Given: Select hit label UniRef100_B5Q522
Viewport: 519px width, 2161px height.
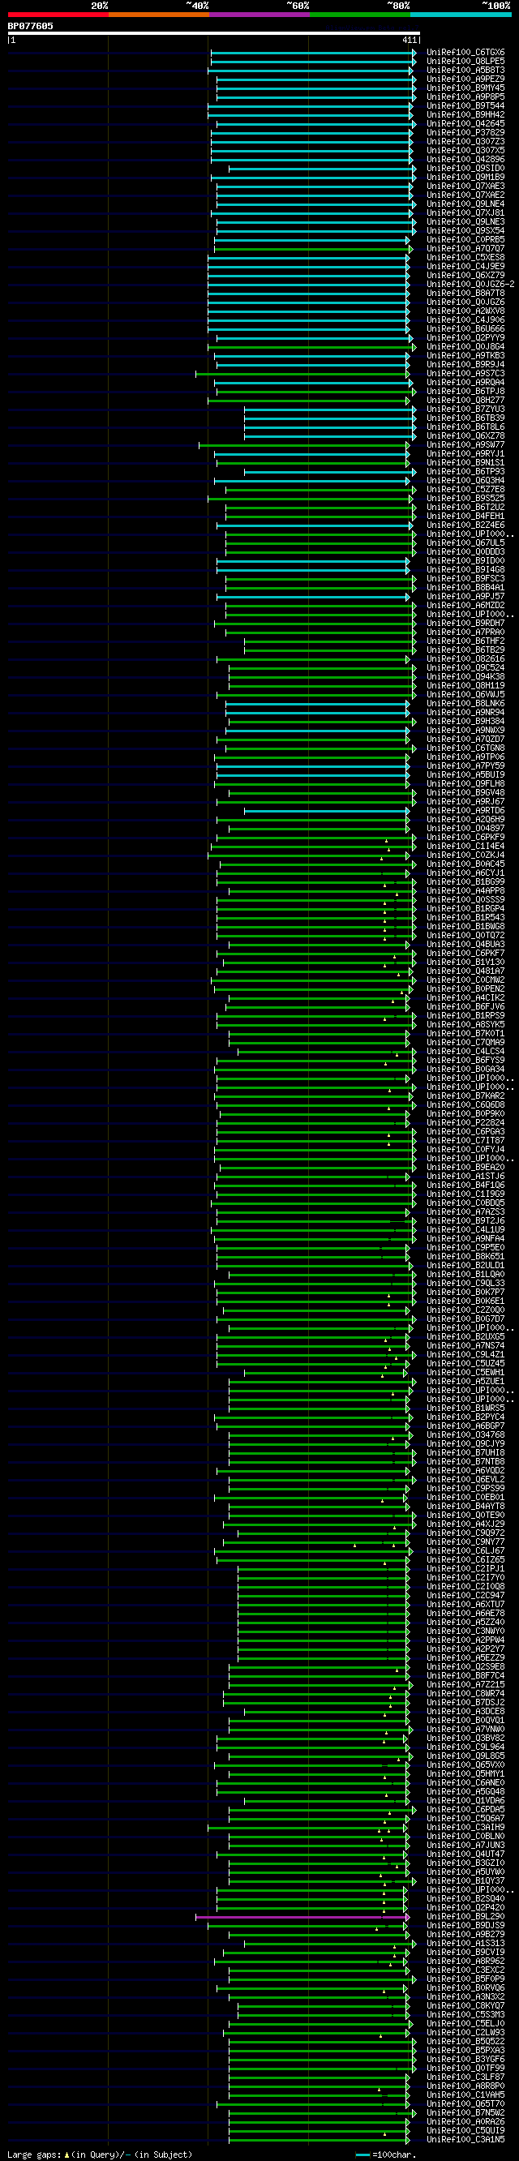Looking at the screenshot, I should [465, 2041].
